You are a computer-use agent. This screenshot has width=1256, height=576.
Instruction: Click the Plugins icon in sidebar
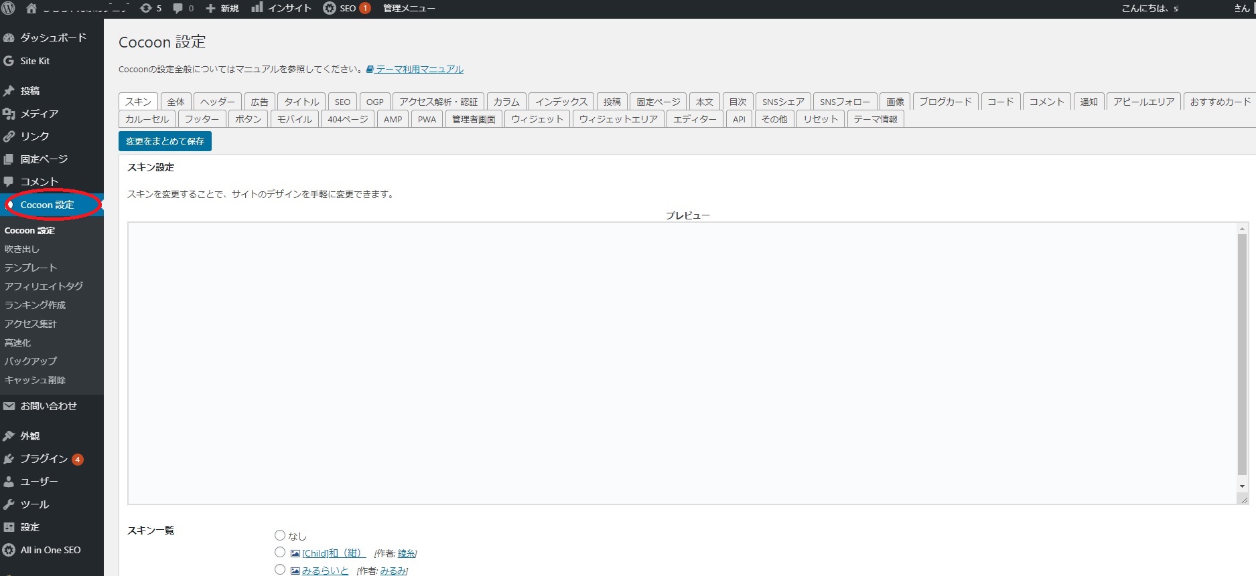9,459
